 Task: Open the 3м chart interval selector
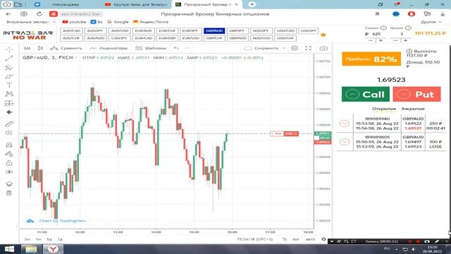pos(27,48)
